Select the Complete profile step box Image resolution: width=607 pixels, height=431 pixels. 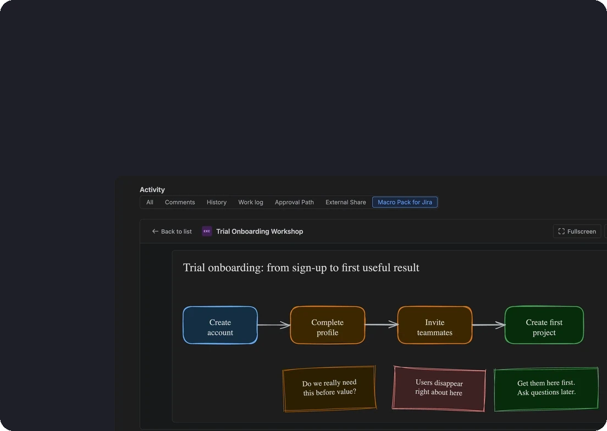(328, 325)
